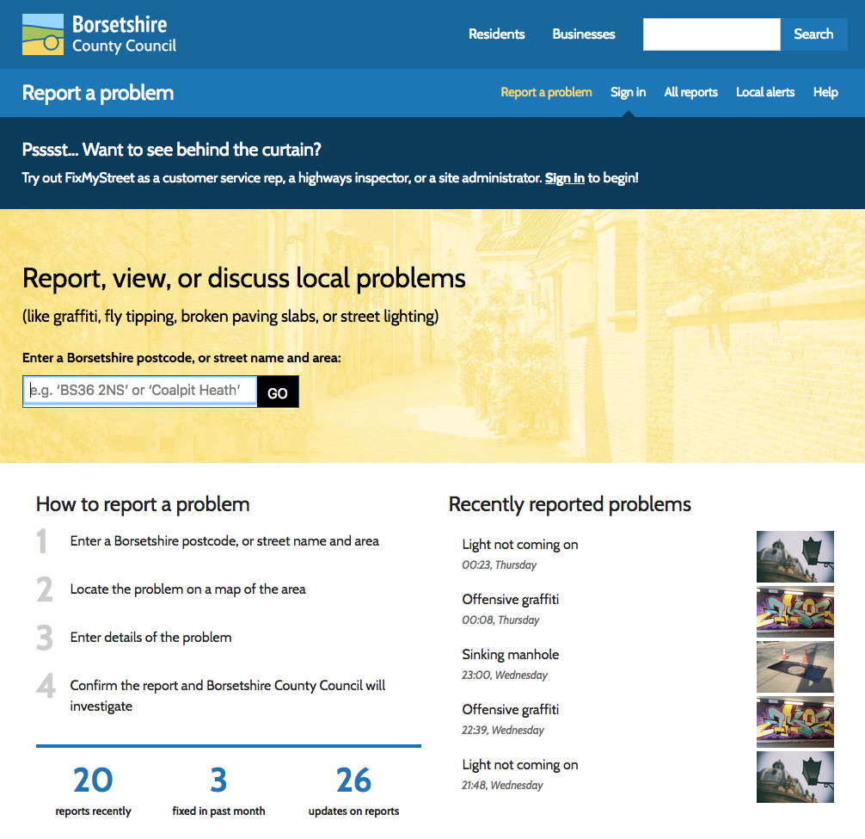Viewport: 865px width, 839px height.
Task: Click 'Sign in' in the navigation bar
Action: [x=628, y=92]
